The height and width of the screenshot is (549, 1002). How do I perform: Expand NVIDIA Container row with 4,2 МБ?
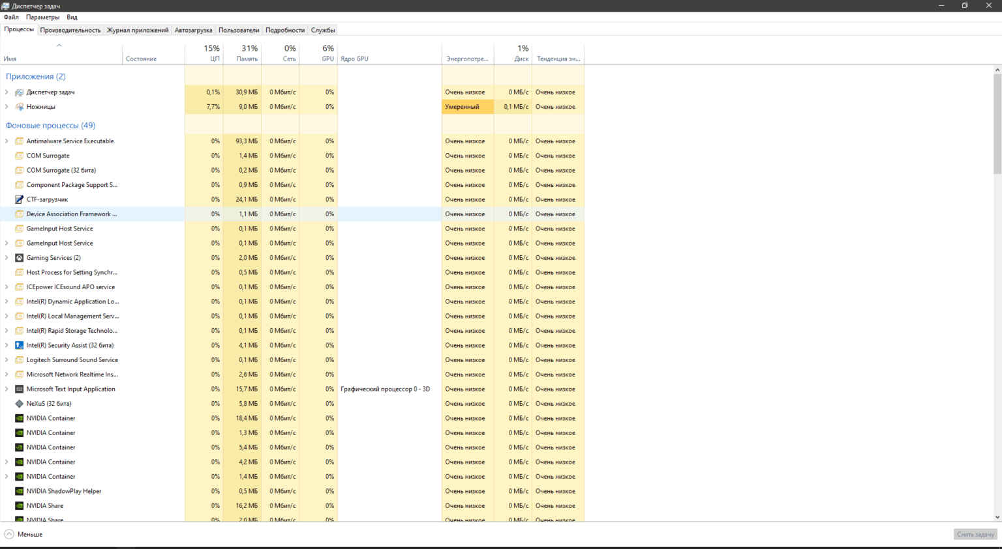tap(7, 462)
